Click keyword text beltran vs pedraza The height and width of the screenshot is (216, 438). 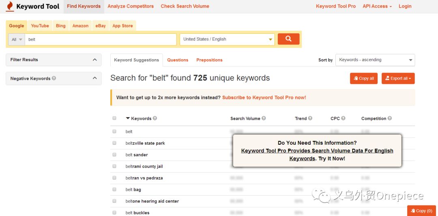144,178
